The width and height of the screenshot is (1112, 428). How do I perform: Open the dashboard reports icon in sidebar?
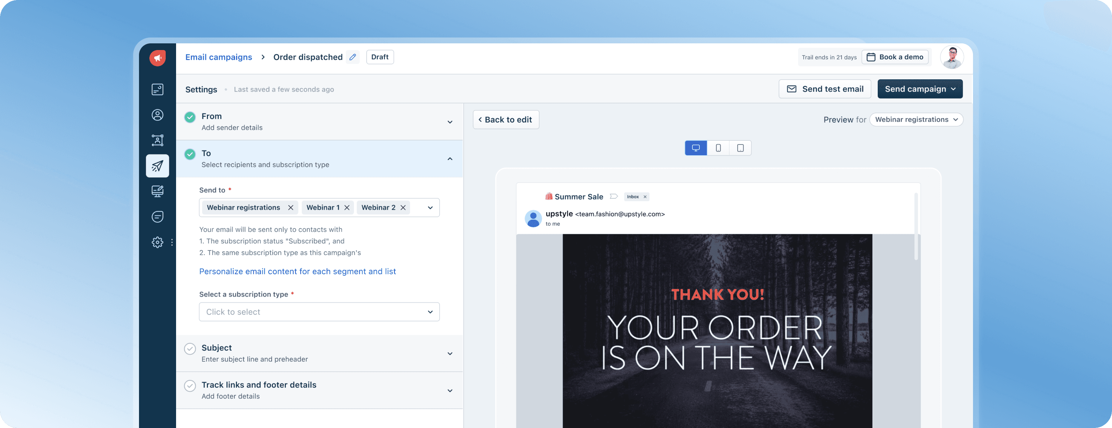pos(158,89)
